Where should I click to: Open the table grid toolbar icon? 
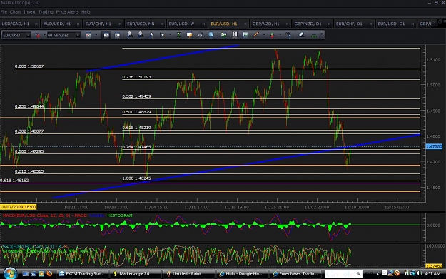(245, 35)
